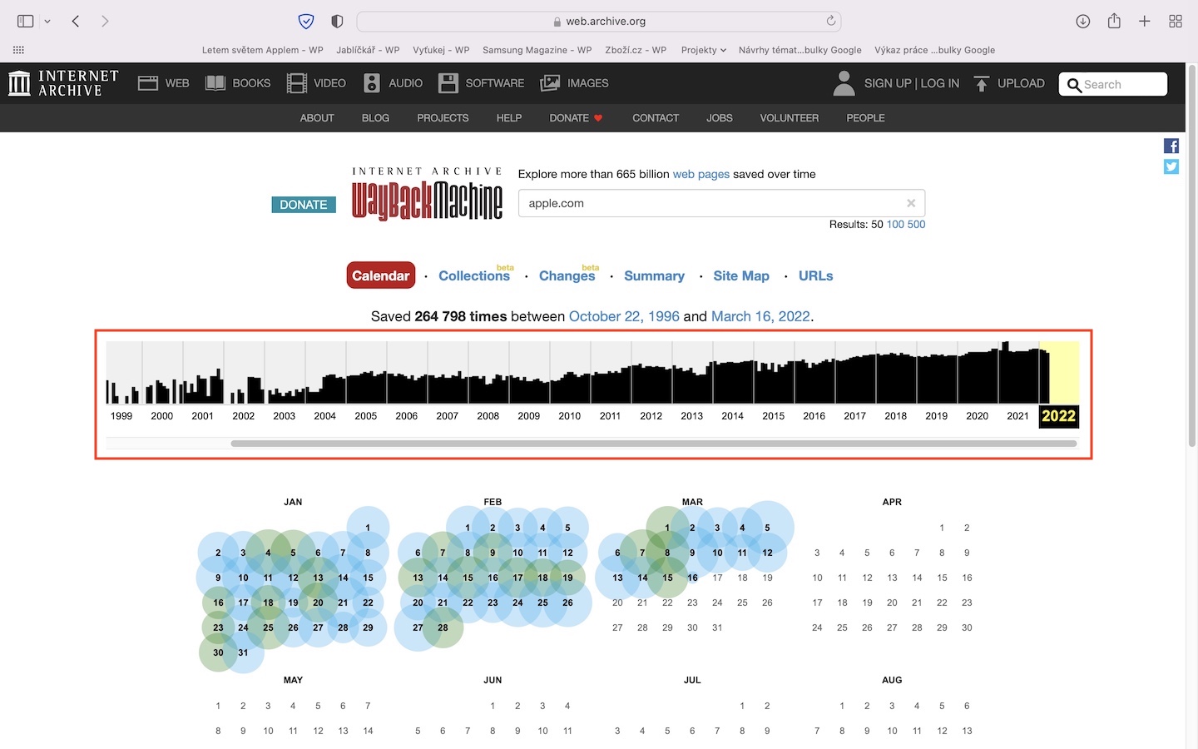Image resolution: width=1198 pixels, height=749 pixels.
Task: Open the Projects menu item
Action: [443, 118]
